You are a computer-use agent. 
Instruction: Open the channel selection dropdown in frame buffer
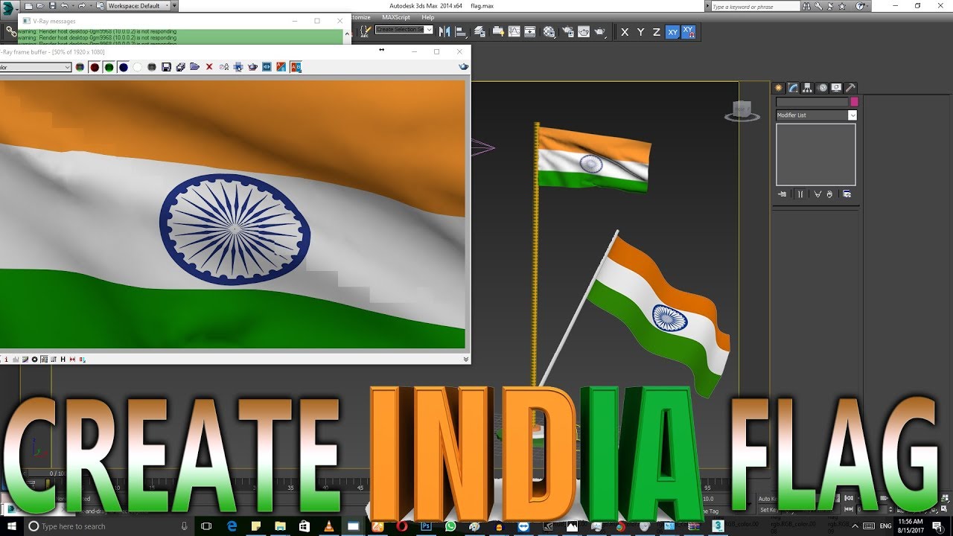[36, 67]
